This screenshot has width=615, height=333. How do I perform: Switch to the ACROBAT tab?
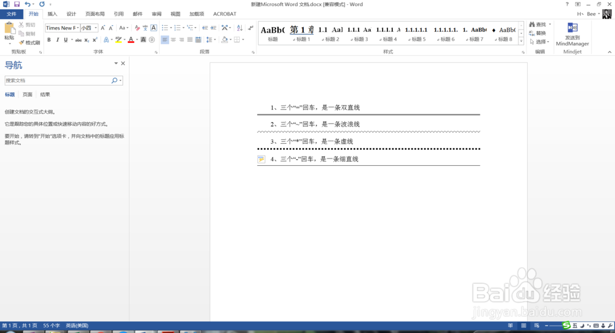[x=224, y=14]
